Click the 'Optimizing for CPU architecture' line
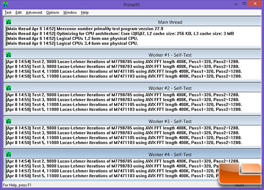Viewport: 264px width, 190px height. coord(120,34)
